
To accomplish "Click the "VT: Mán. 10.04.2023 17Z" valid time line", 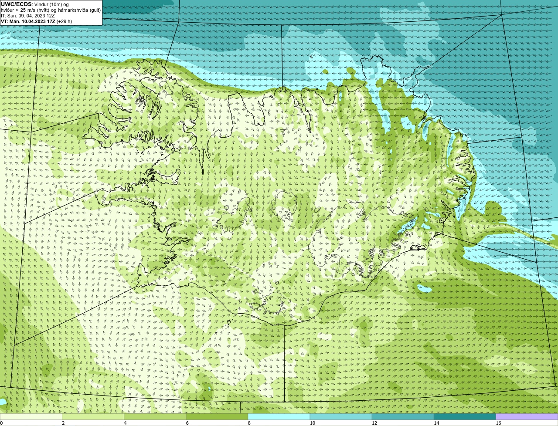I will coord(37,21).
